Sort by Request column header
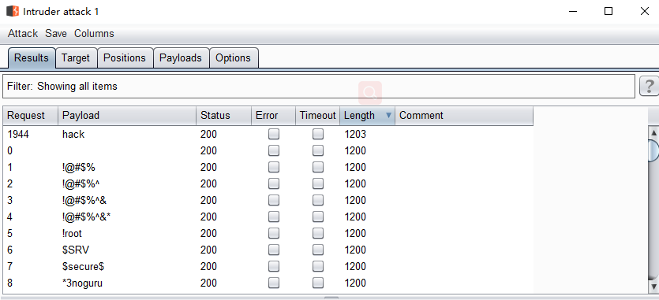The width and height of the screenshot is (659, 300). click(31, 116)
